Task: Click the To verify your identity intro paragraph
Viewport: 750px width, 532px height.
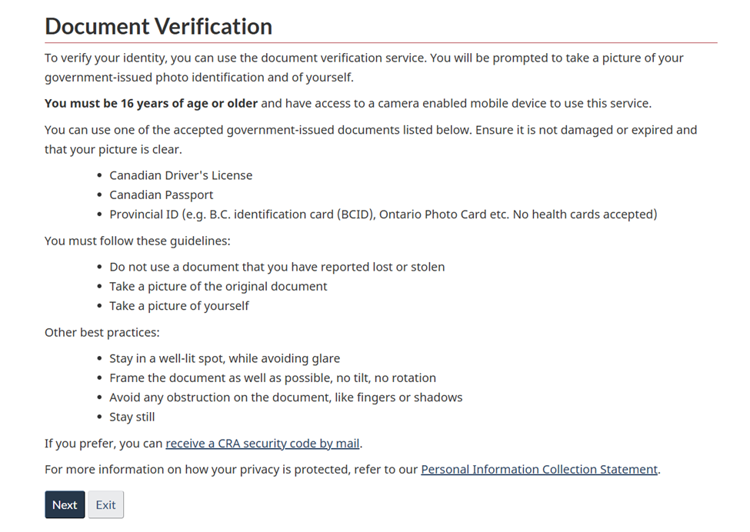Action: (x=364, y=68)
